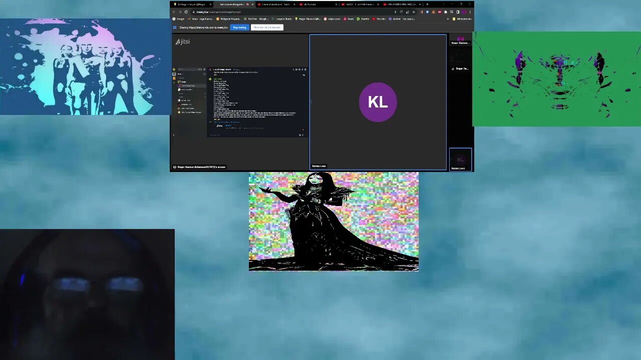Image resolution: width=641 pixels, height=360 pixels.
Task: Open the Google bookmark
Action: click(178, 18)
